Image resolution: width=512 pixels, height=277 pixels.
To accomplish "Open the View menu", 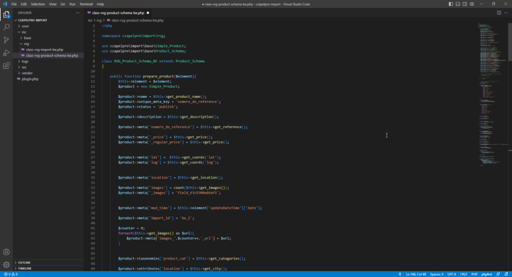I will pyautogui.click(x=52, y=4).
